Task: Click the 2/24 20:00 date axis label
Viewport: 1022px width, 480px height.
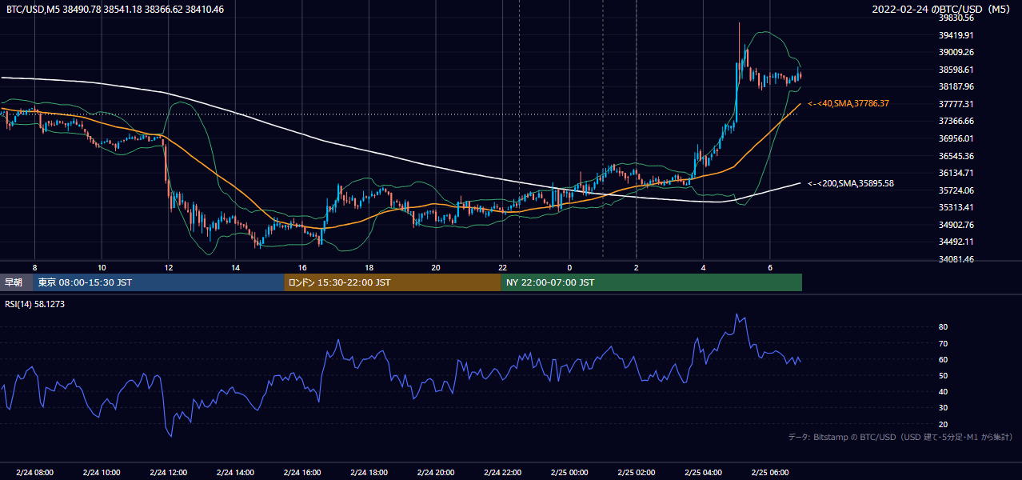Action: (x=436, y=472)
